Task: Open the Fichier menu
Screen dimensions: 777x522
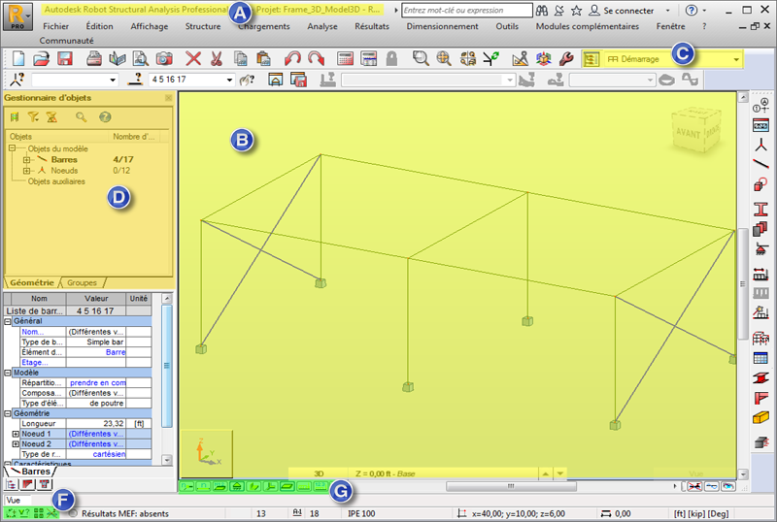Action: (55, 26)
